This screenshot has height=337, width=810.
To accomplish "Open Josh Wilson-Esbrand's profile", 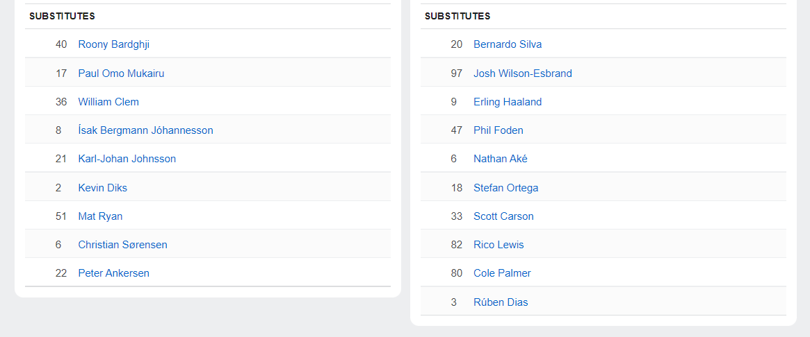I will tap(522, 73).
